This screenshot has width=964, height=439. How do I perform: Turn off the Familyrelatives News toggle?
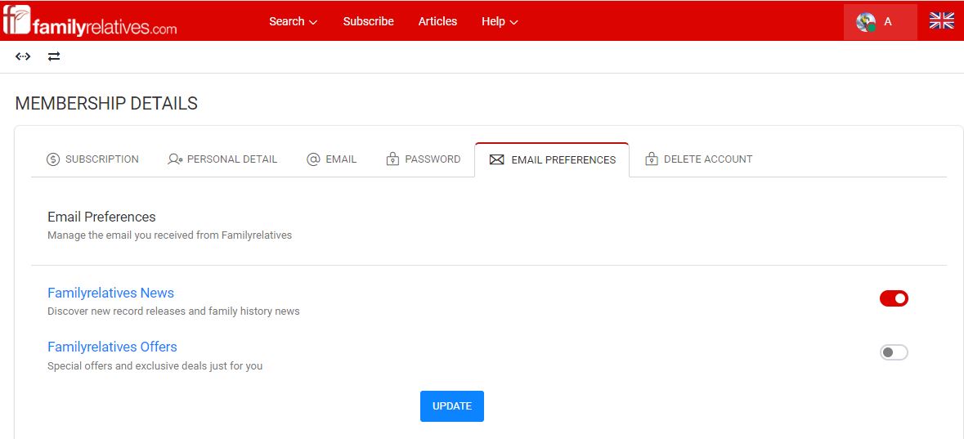pos(894,298)
